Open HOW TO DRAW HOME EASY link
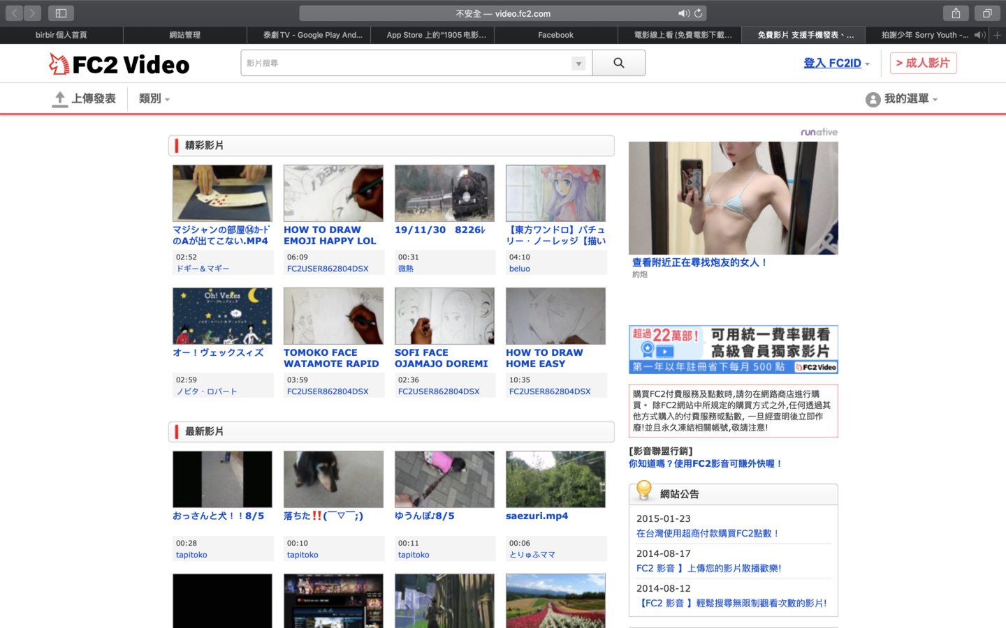Viewport: 1006px width, 628px height. pos(544,358)
